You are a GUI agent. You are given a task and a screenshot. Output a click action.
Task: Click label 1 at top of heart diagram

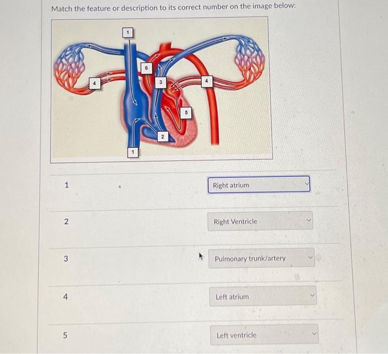click(x=127, y=32)
